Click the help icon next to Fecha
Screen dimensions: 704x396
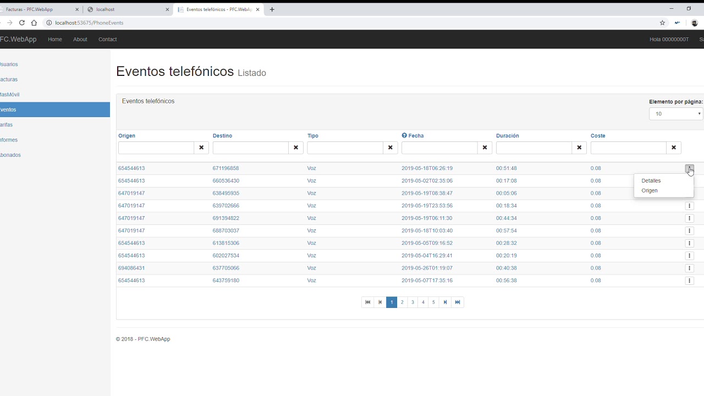404,135
